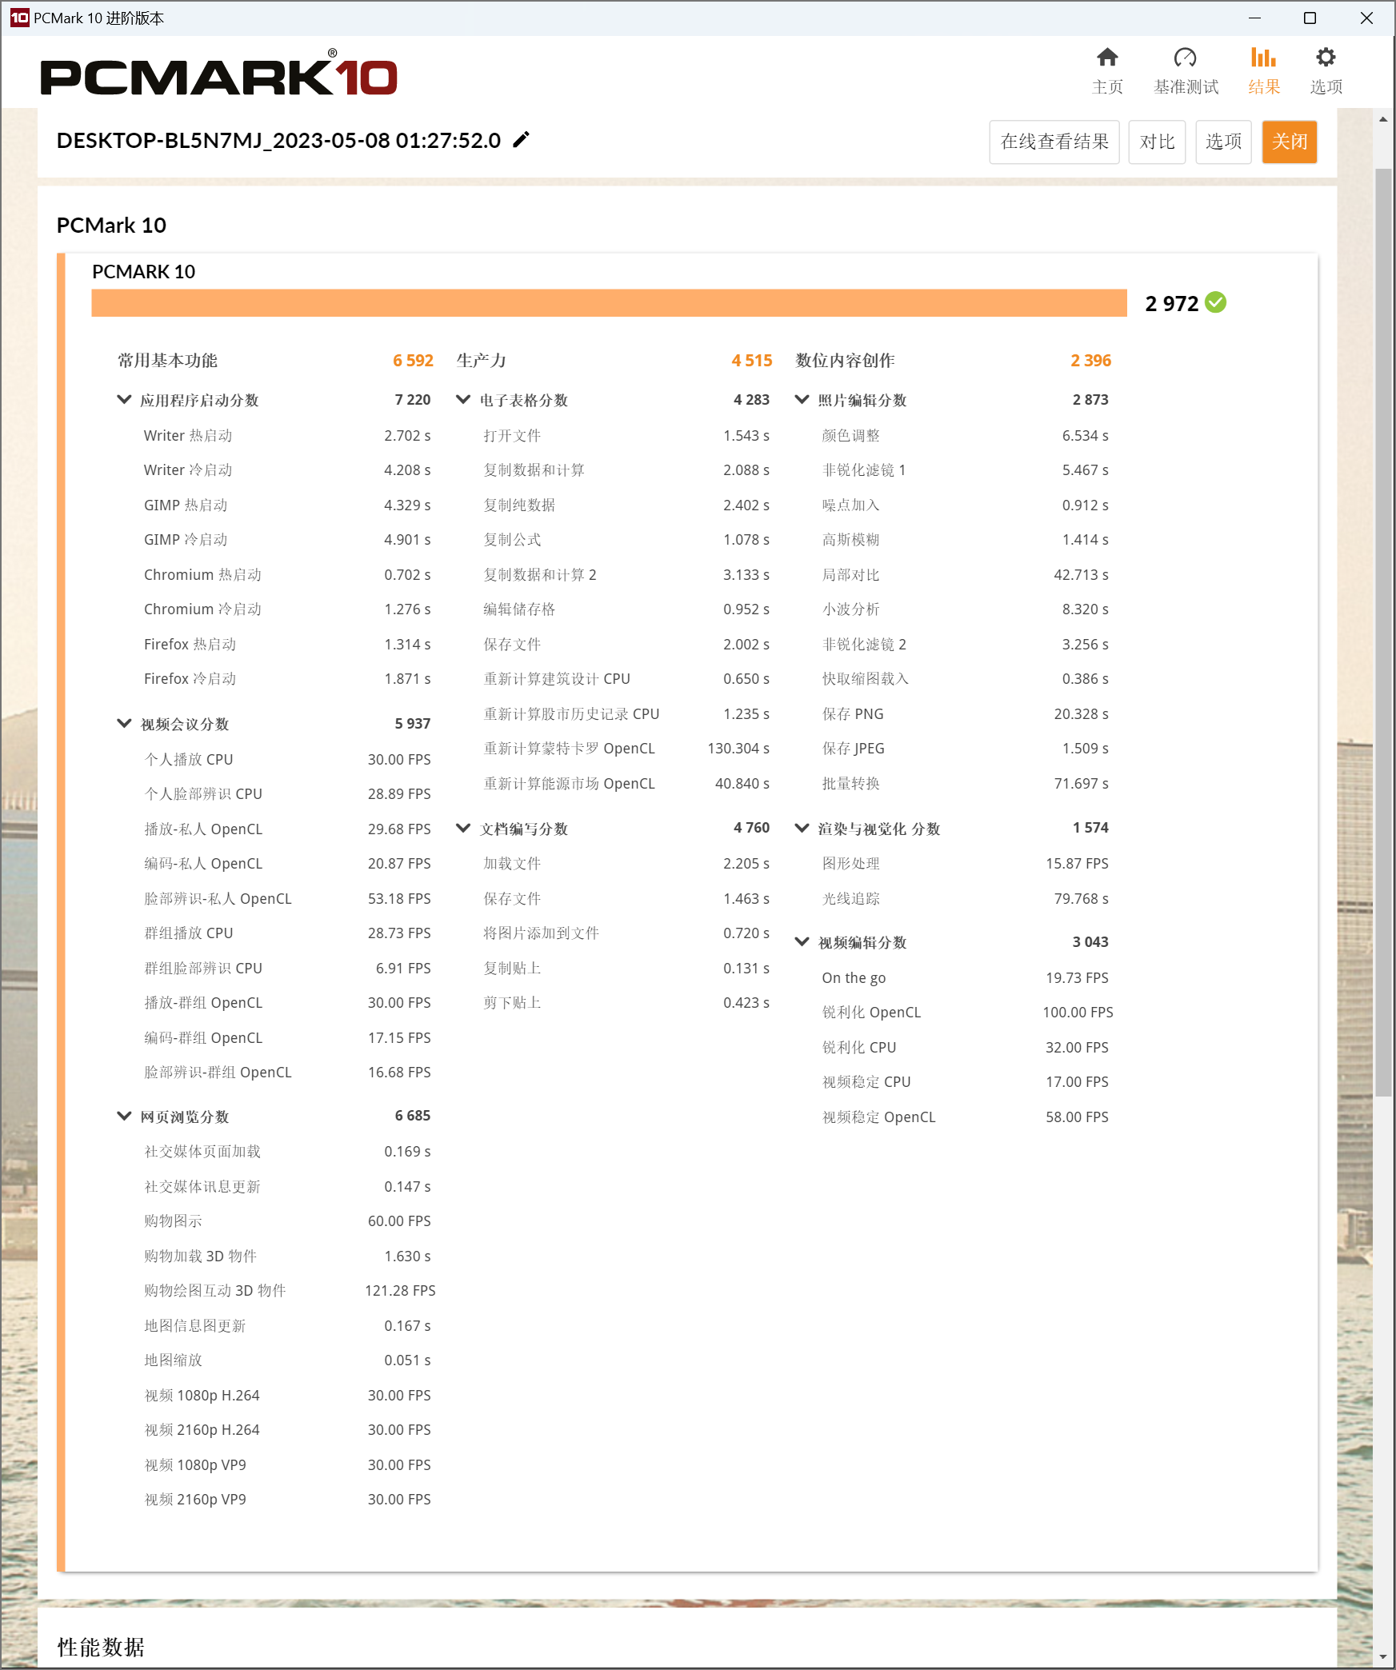Open the Options (选项) tab in top navigation

(x=1326, y=70)
